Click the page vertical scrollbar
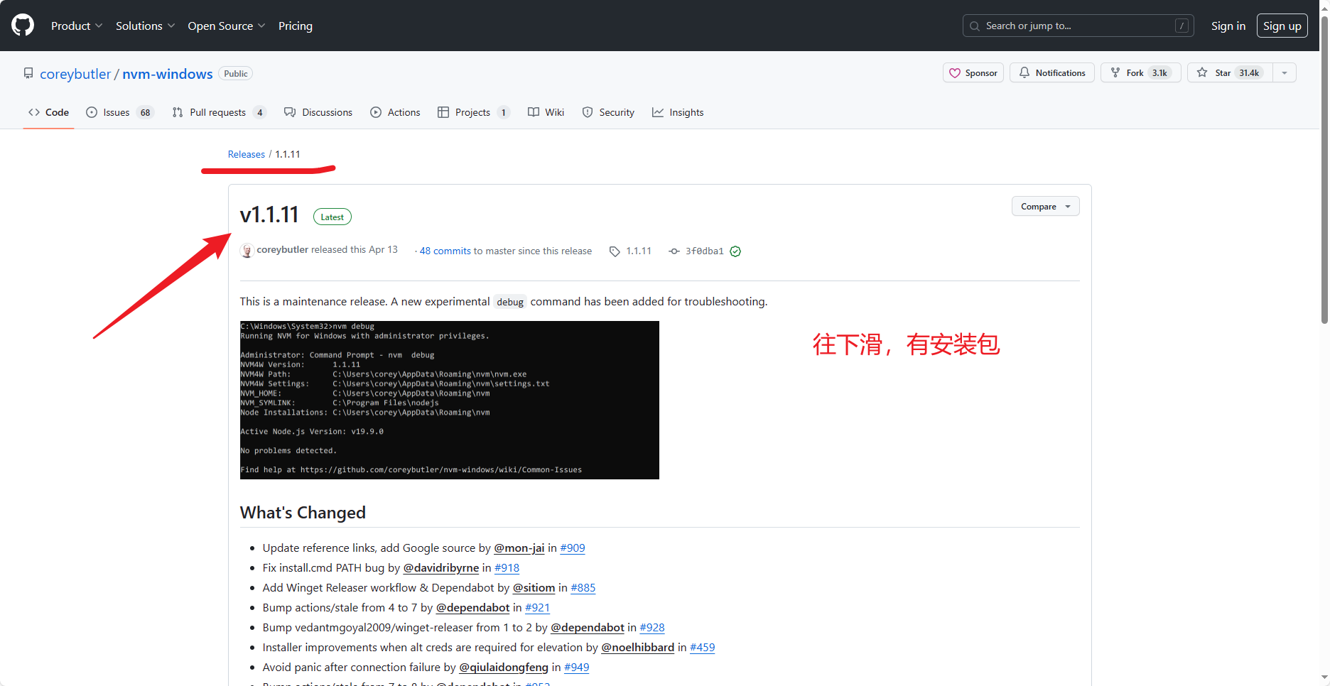 coord(1324,170)
